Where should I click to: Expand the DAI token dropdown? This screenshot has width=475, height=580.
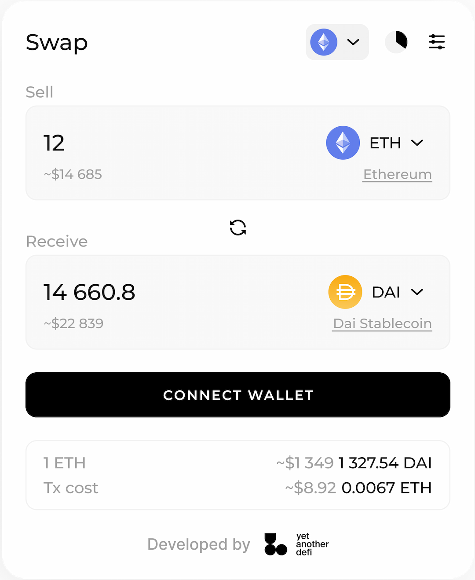tap(417, 292)
